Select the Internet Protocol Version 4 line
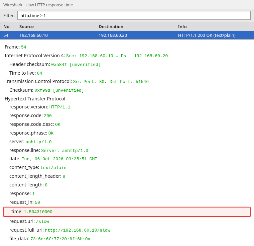Viewport: 254px width, 246px height. coord(86,56)
